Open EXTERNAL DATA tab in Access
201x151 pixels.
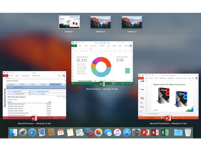(x=25, y=76)
